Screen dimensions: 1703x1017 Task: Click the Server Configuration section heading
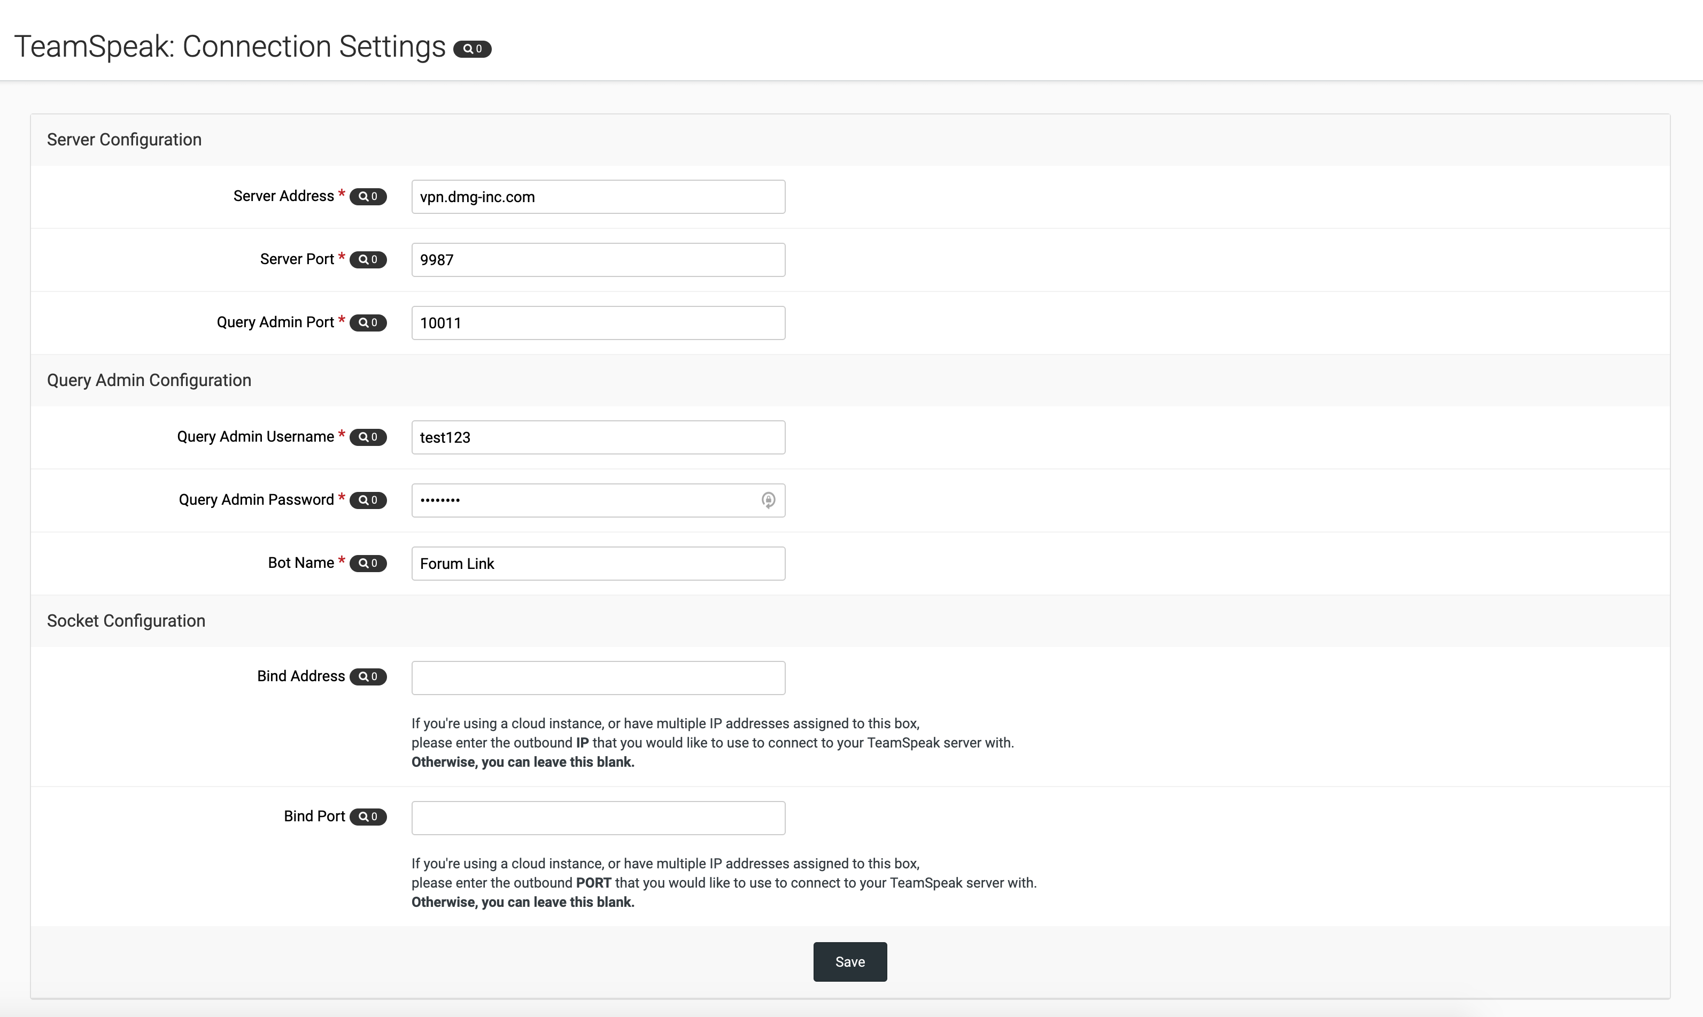124,140
